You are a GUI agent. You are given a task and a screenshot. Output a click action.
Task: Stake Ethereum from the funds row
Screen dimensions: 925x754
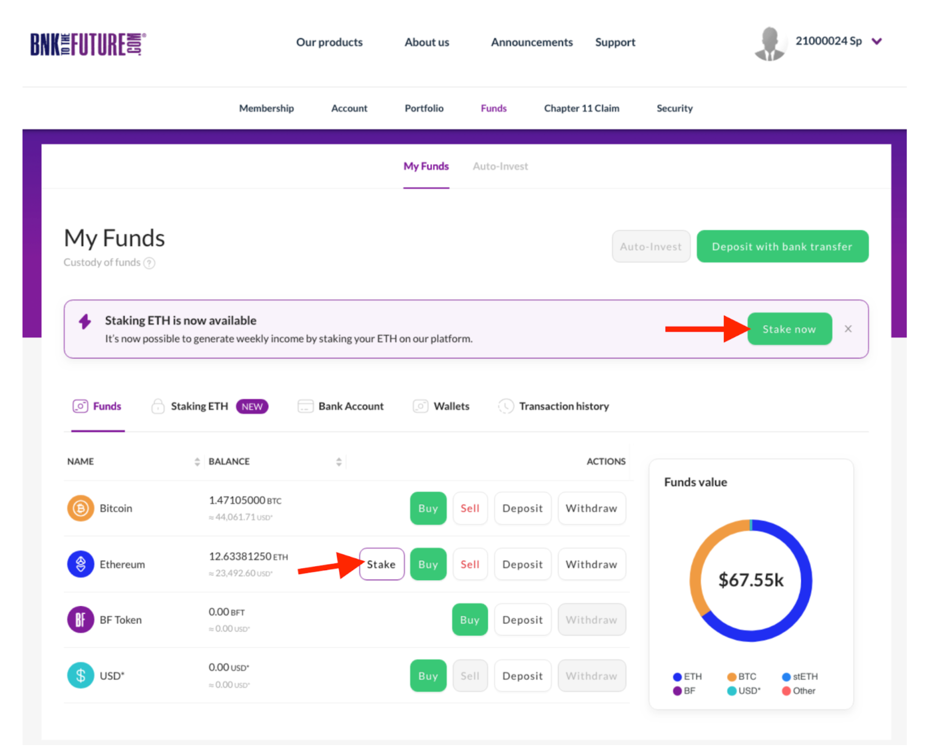pos(382,564)
